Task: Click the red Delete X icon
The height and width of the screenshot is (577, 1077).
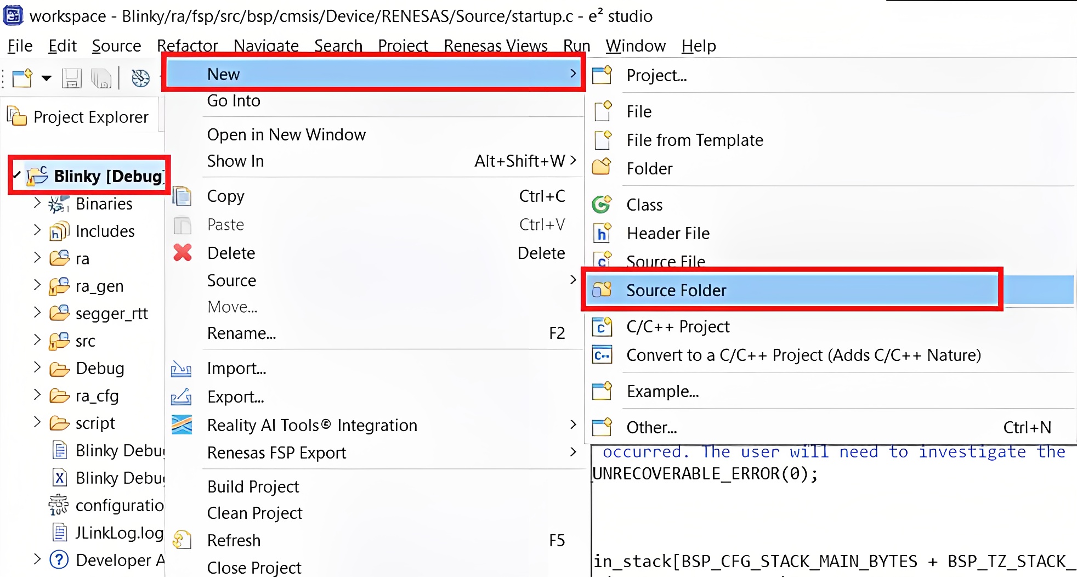Action: (x=183, y=253)
